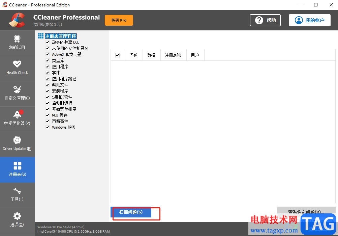Sort by 问题 column header

click(x=133, y=55)
